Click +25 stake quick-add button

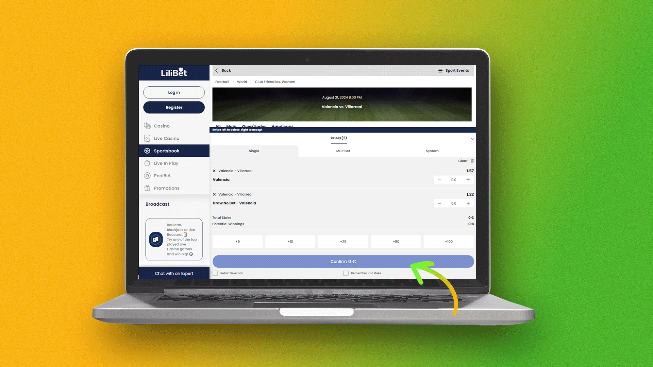coord(343,241)
